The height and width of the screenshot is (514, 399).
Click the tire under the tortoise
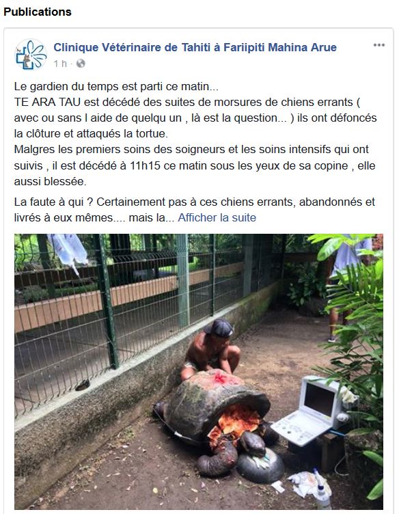pos(260,466)
